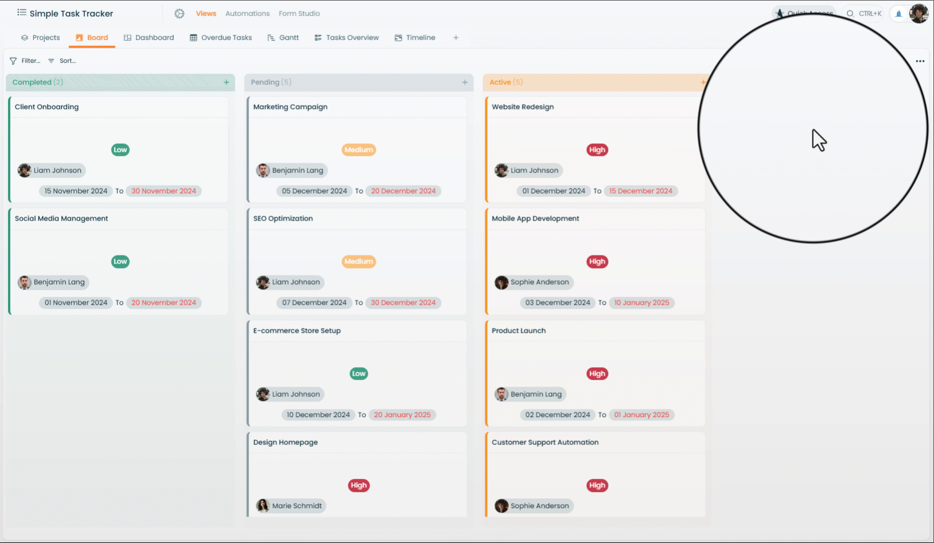Open the settings gear icon
Screen dimensions: 934x543
click(180, 14)
